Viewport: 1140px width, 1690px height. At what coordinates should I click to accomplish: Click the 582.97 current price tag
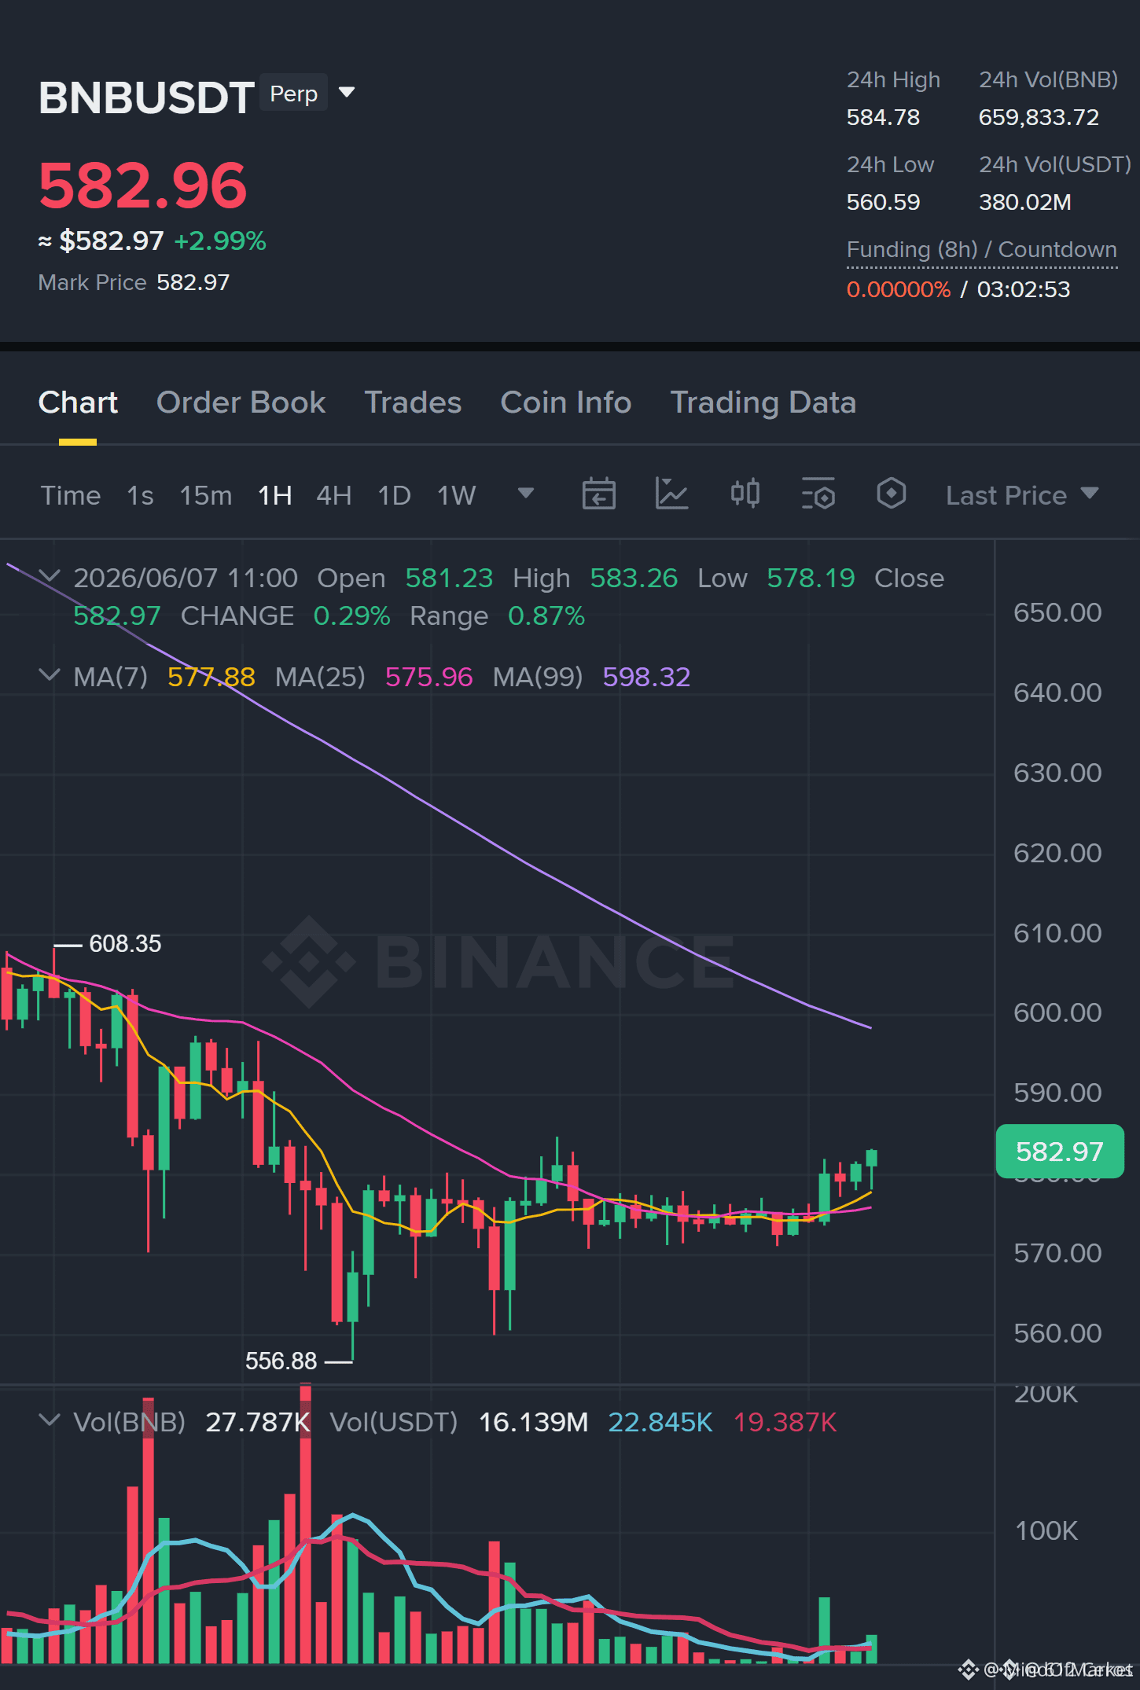[1060, 1152]
